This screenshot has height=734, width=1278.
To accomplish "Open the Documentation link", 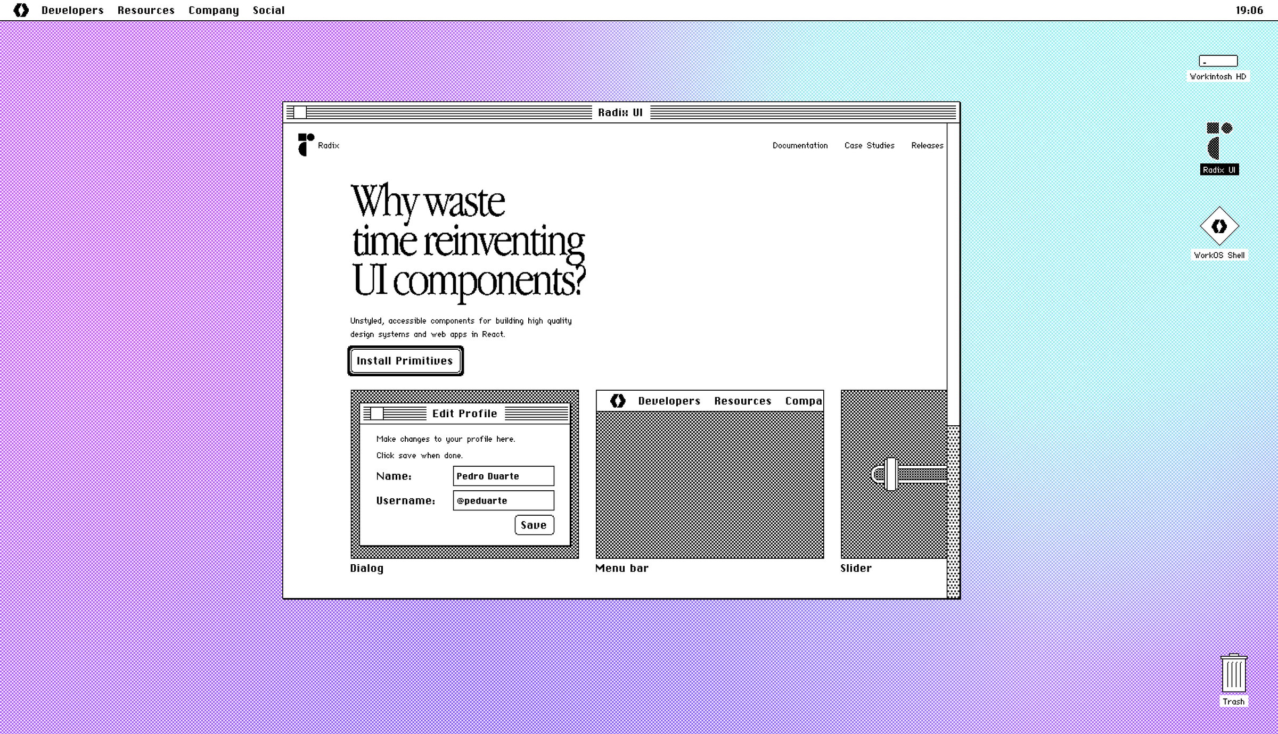I will 800,145.
